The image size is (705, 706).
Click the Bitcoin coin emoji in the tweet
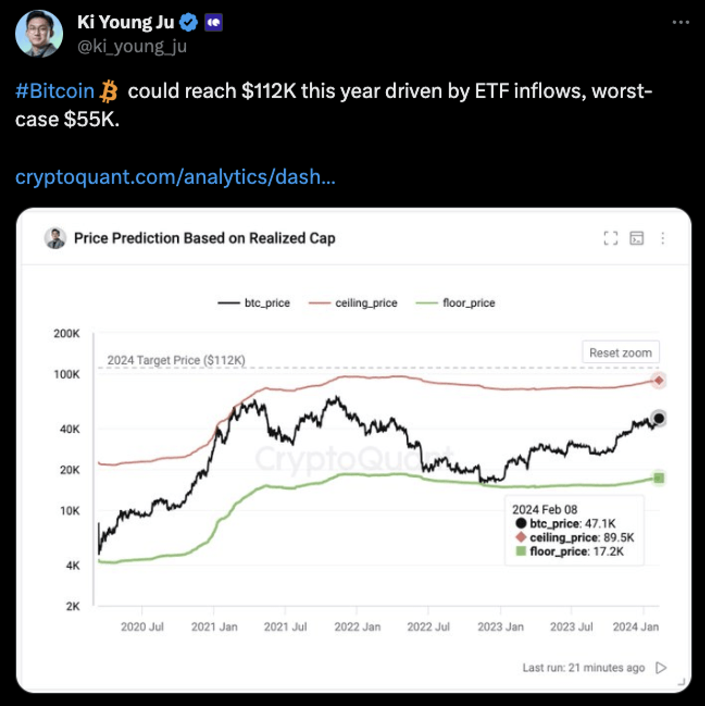[x=109, y=91]
